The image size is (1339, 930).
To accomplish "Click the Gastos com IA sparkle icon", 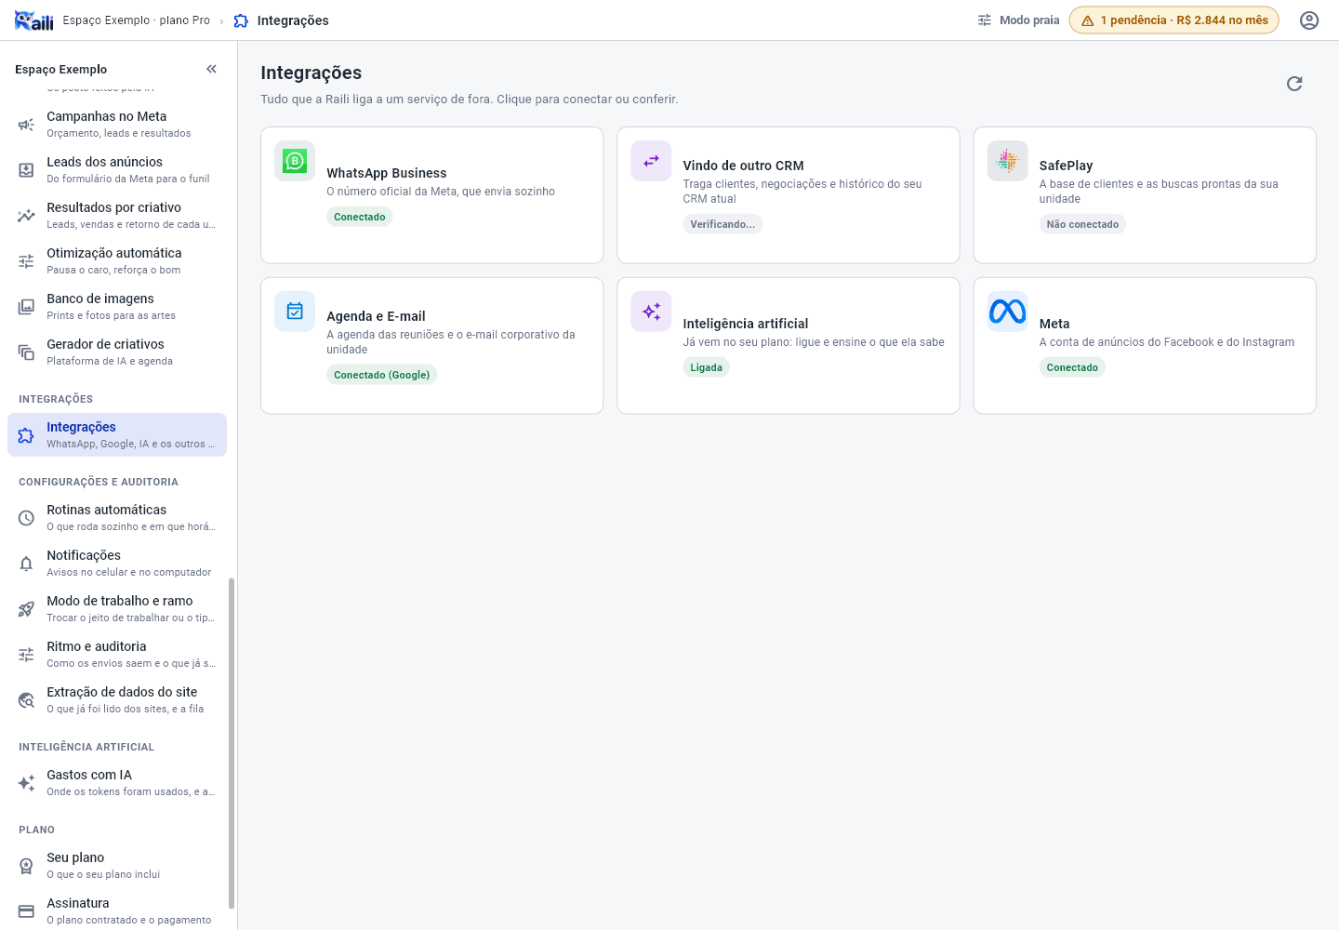I will click(x=26, y=783).
